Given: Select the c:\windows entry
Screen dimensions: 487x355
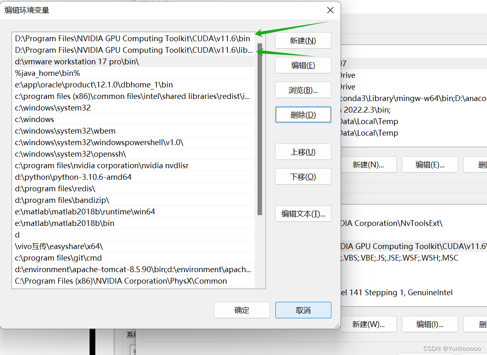Looking at the screenshot, I should tap(134, 119).
